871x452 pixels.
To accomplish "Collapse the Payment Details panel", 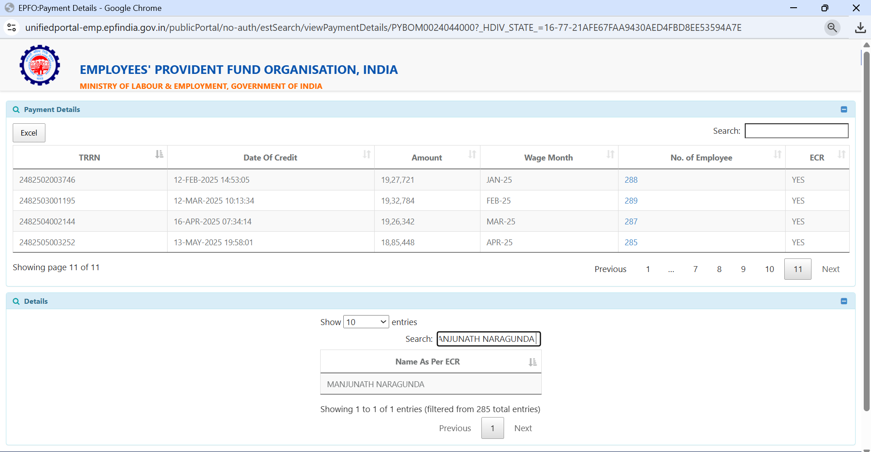I will point(844,109).
